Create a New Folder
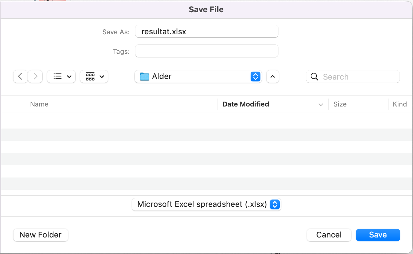The height and width of the screenshot is (254, 413). pos(41,235)
